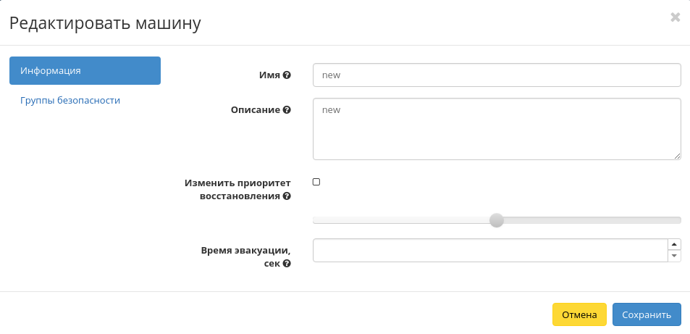The image size is (690, 334).
Task: Click the slider track left of the handle
Action: click(x=398, y=220)
